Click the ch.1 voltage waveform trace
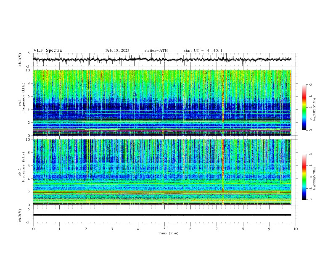The height and width of the screenshot is (257, 333). 162,60
